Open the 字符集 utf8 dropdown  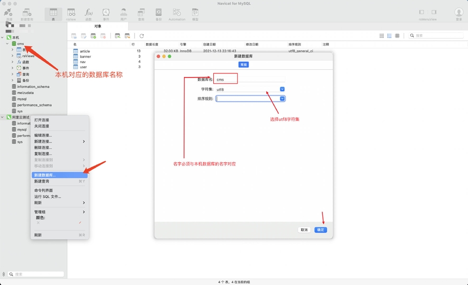coord(282,89)
